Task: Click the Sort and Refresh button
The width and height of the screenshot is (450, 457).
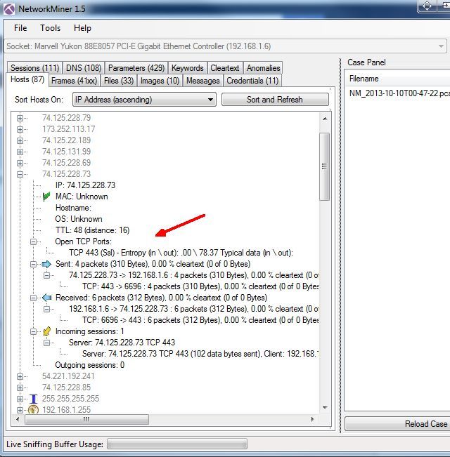Action: click(x=274, y=100)
